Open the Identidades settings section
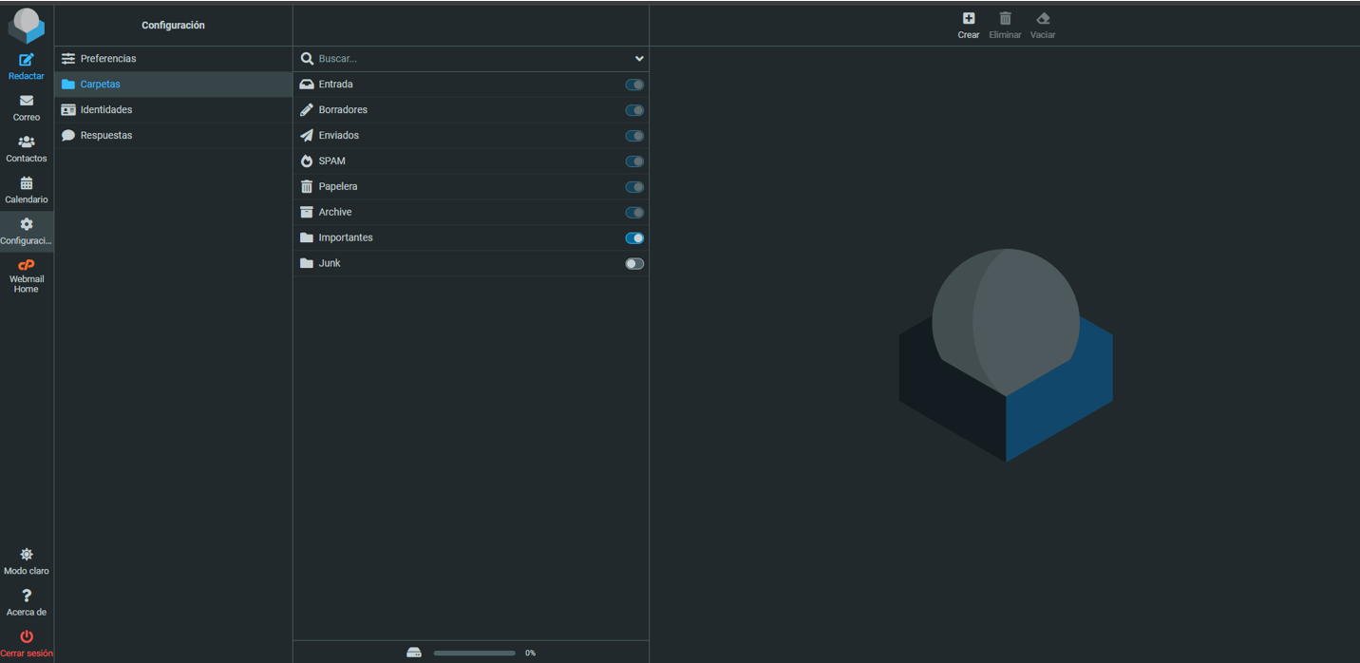 coord(106,110)
